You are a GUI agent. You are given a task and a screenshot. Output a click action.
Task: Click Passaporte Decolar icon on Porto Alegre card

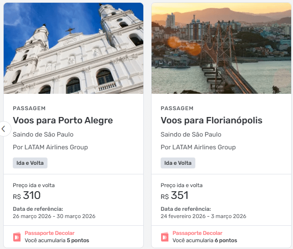(x=17, y=237)
